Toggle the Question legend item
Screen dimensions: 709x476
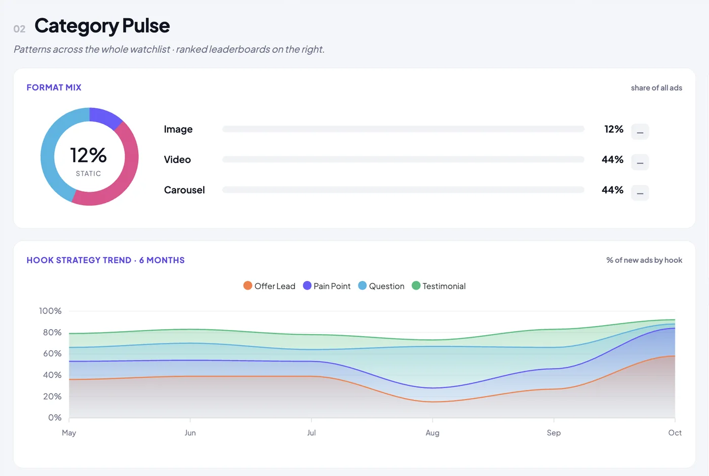coord(381,286)
